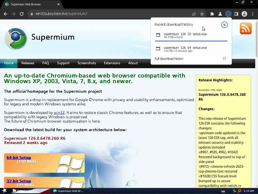
Task: Click the Released 2 weeks ago text
Action: (x=26, y=143)
